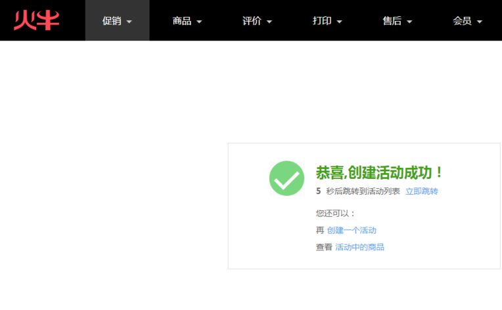Expand the 打印 dropdown arrow
This screenshot has width=502, height=310.
pyautogui.click(x=339, y=22)
